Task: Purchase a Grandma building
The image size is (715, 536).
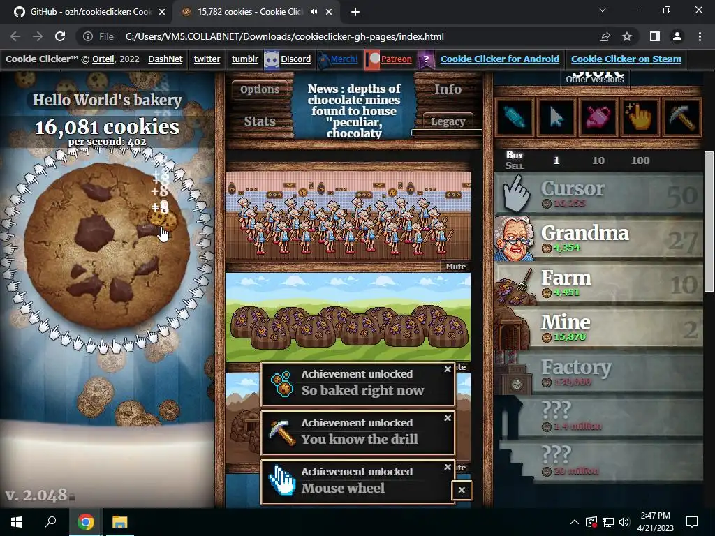Action: [x=598, y=239]
